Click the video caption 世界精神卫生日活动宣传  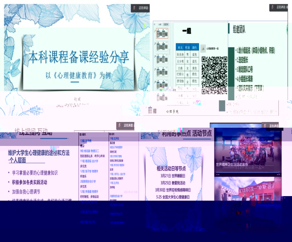(232, 164)
